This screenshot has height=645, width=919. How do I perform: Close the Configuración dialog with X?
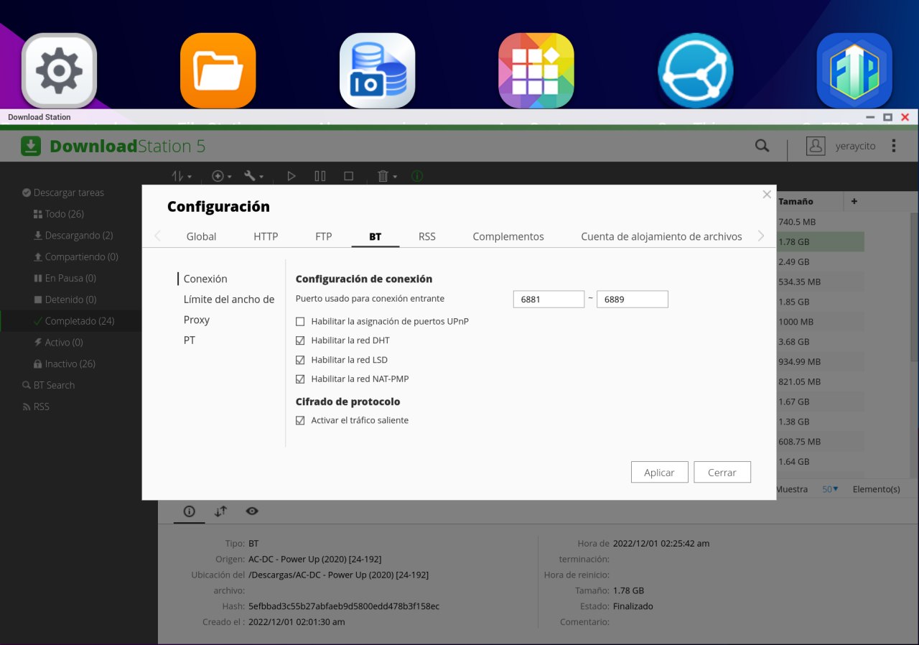click(x=767, y=195)
